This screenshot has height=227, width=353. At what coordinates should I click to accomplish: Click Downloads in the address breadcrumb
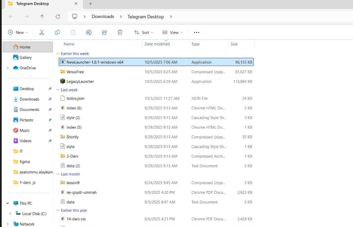pyautogui.click(x=103, y=16)
